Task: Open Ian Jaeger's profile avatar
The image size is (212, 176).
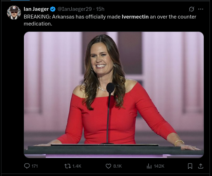Action: point(14,12)
